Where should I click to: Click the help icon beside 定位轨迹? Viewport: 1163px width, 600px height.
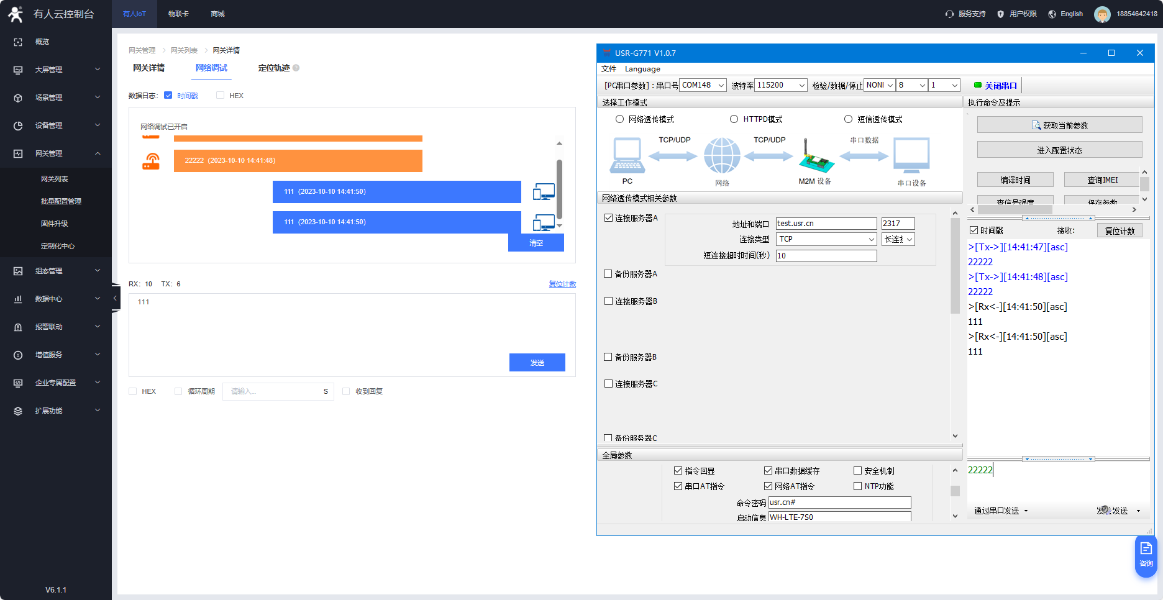[296, 68]
